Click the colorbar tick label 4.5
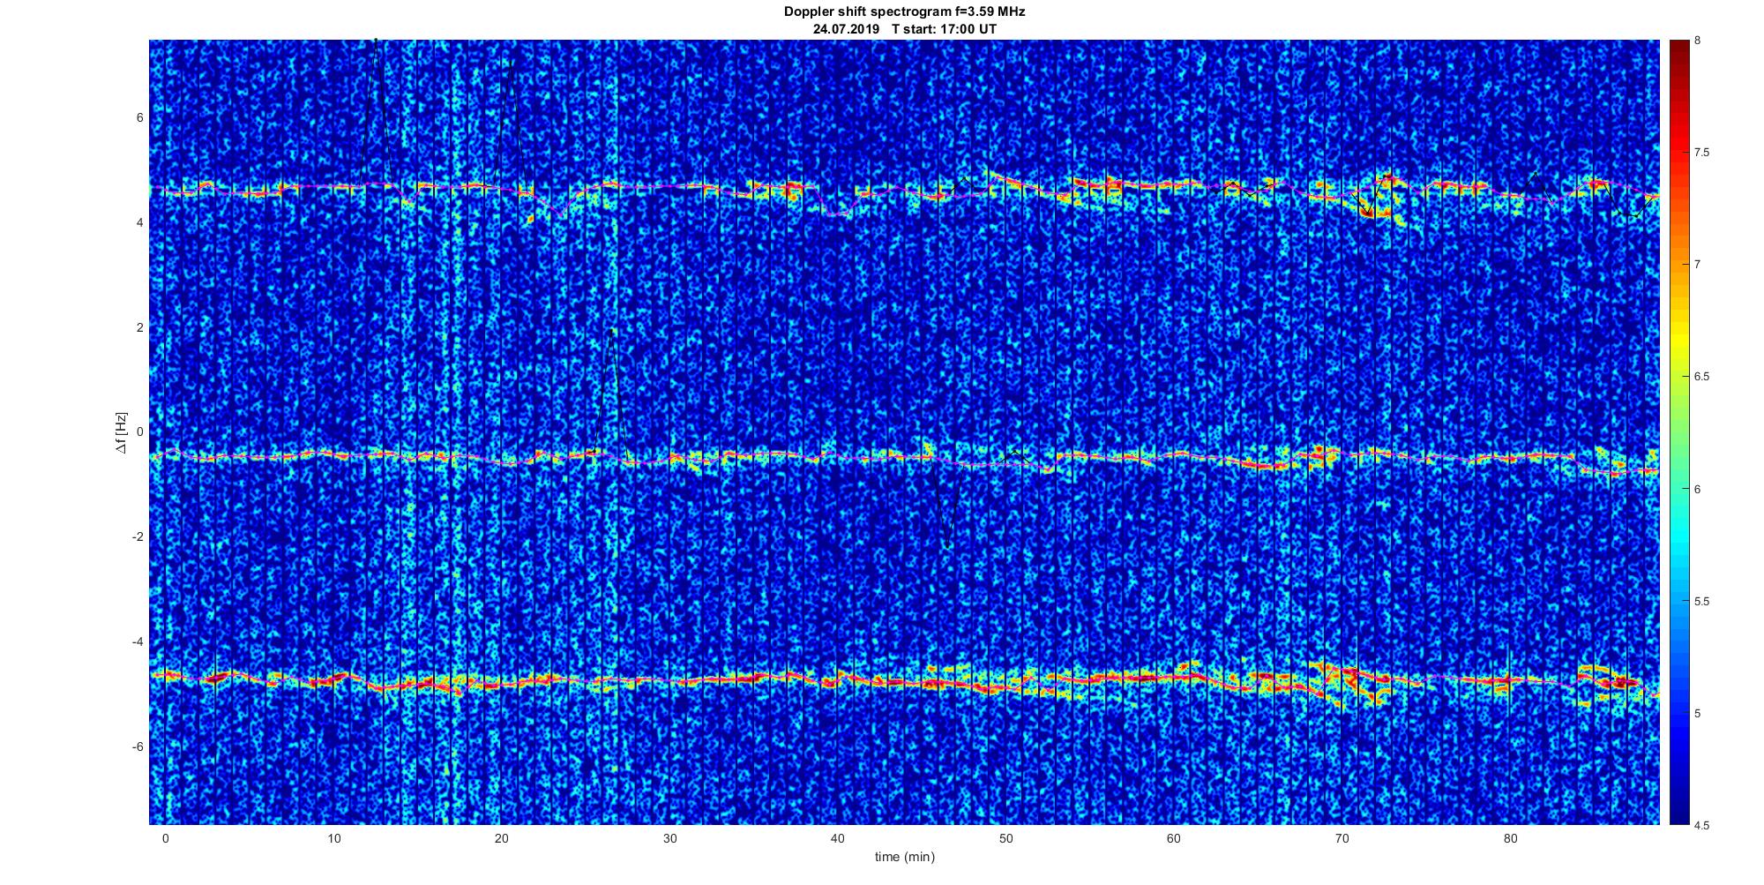Screen dimensions: 1764x885 click(1701, 825)
